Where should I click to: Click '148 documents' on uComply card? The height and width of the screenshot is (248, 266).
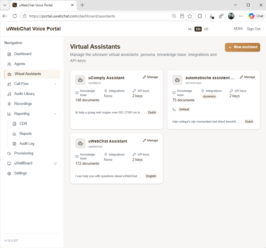pyautogui.click(x=87, y=100)
